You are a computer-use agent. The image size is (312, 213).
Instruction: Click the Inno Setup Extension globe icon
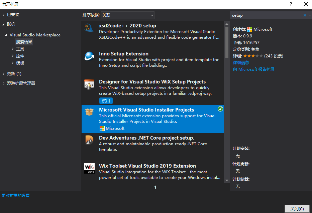click(89, 56)
